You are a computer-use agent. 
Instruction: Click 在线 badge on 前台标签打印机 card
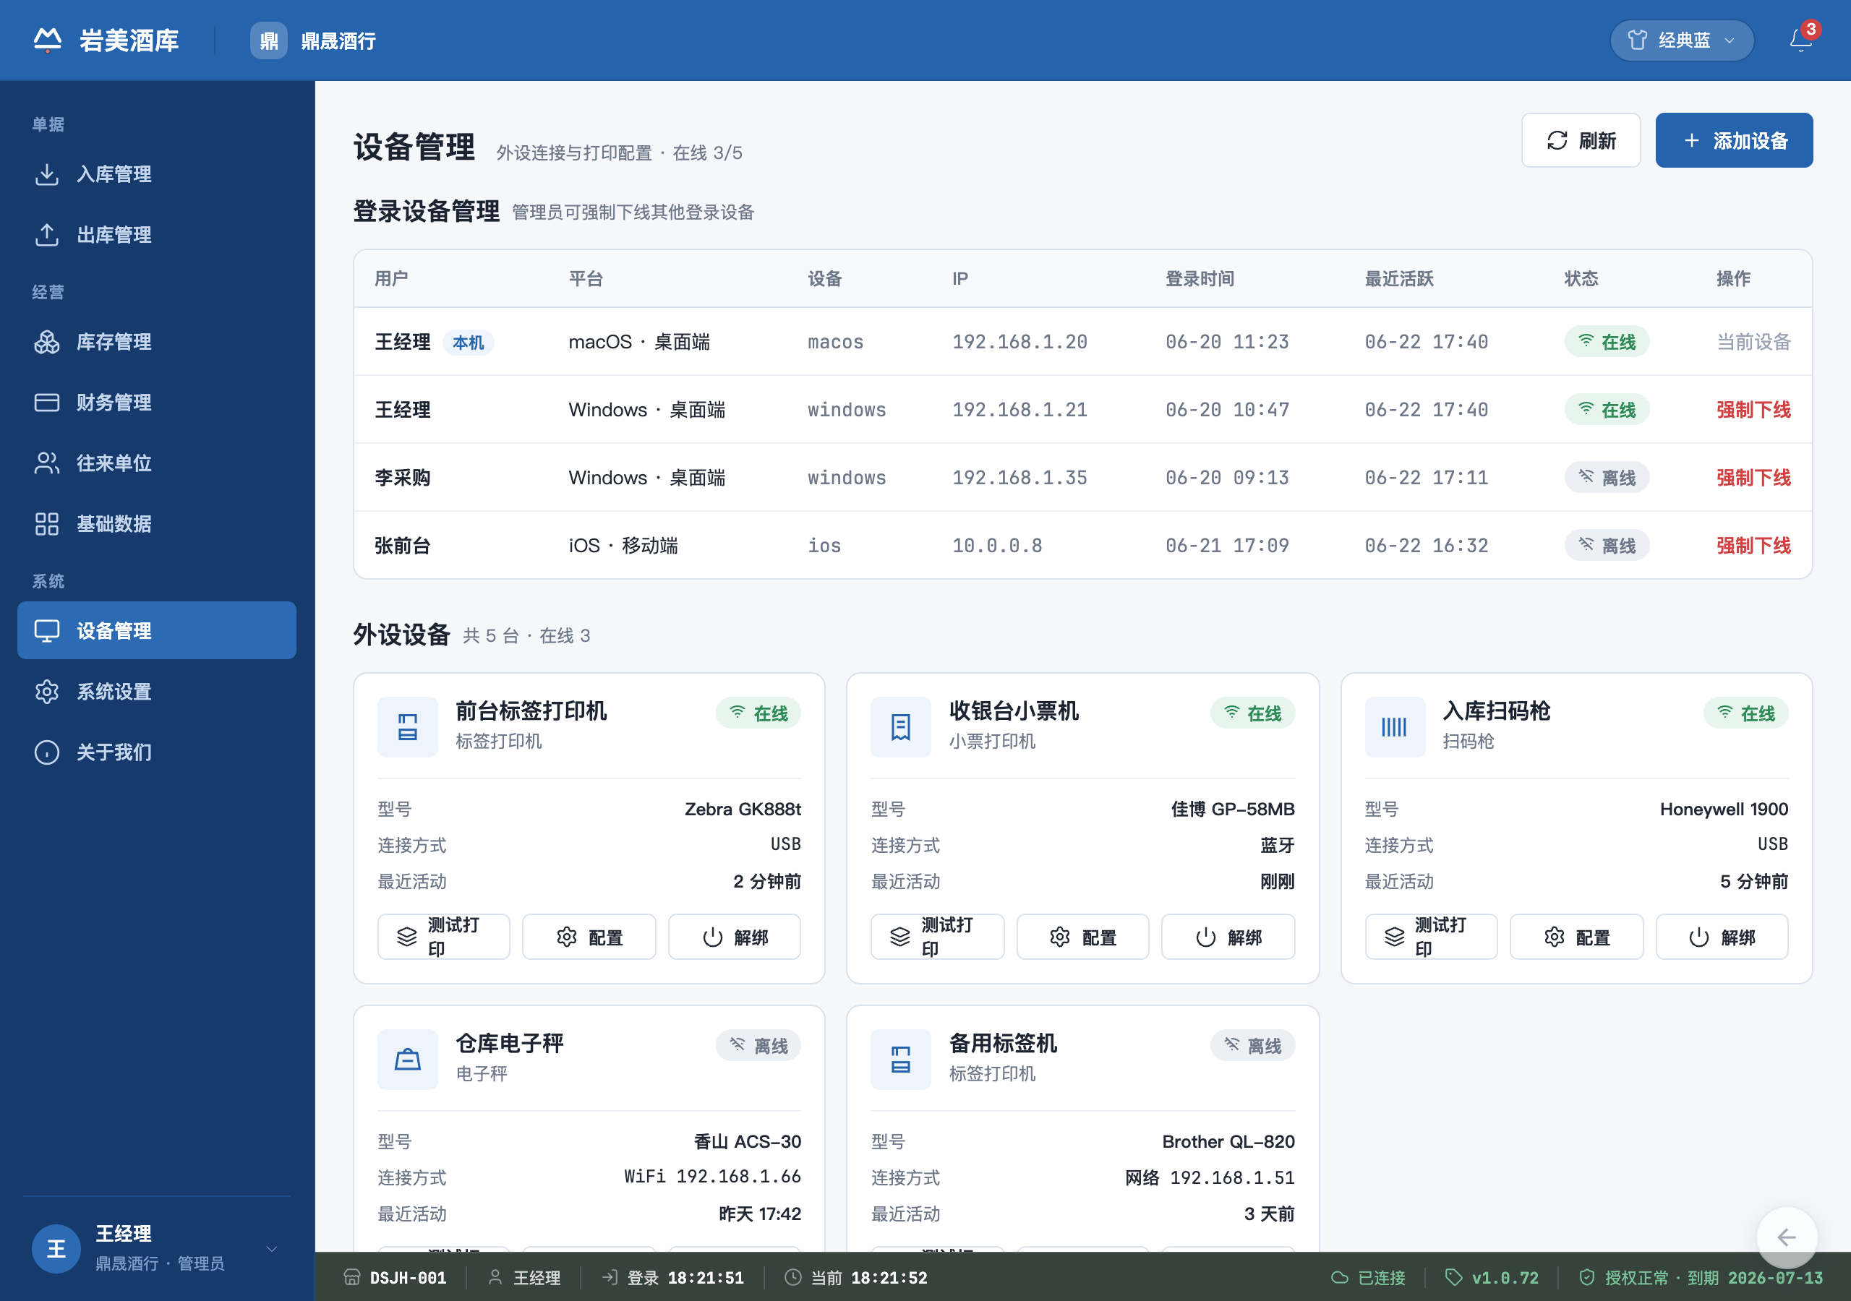click(x=758, y=713)
